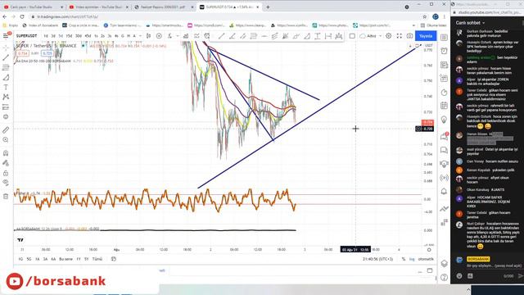524x295 pixels.
Task: Select the 45d interval
Action: [88, 36]
